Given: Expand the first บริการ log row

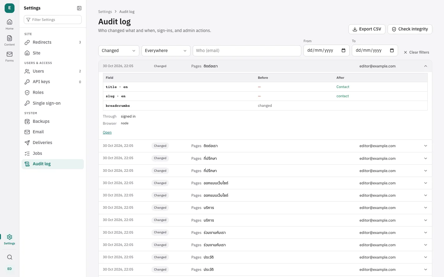Looking at the screenshot, I should [265, 208].
